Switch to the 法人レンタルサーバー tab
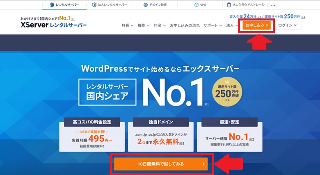 pyautogui.click(x=110, y=5)
